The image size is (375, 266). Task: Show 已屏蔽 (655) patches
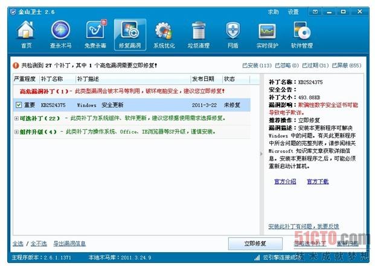coord(347,66)
